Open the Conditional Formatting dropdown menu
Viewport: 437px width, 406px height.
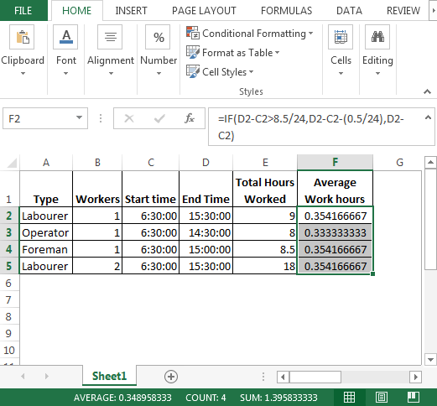310,33
